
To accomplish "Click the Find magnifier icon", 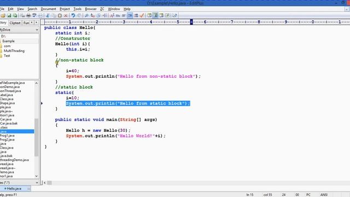I will coord(86,15).
